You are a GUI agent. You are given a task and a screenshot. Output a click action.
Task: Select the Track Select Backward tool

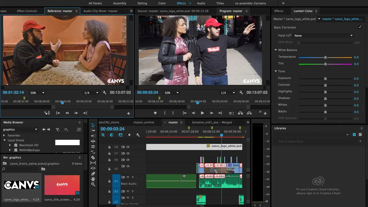click(93, 136)
